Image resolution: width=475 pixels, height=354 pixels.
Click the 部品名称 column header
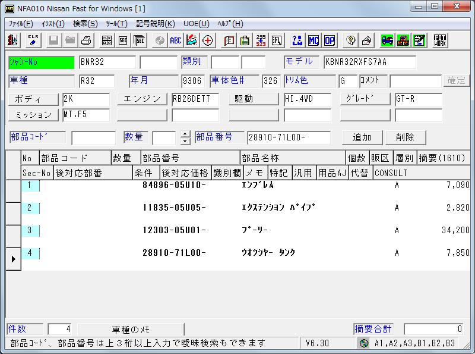293,158
